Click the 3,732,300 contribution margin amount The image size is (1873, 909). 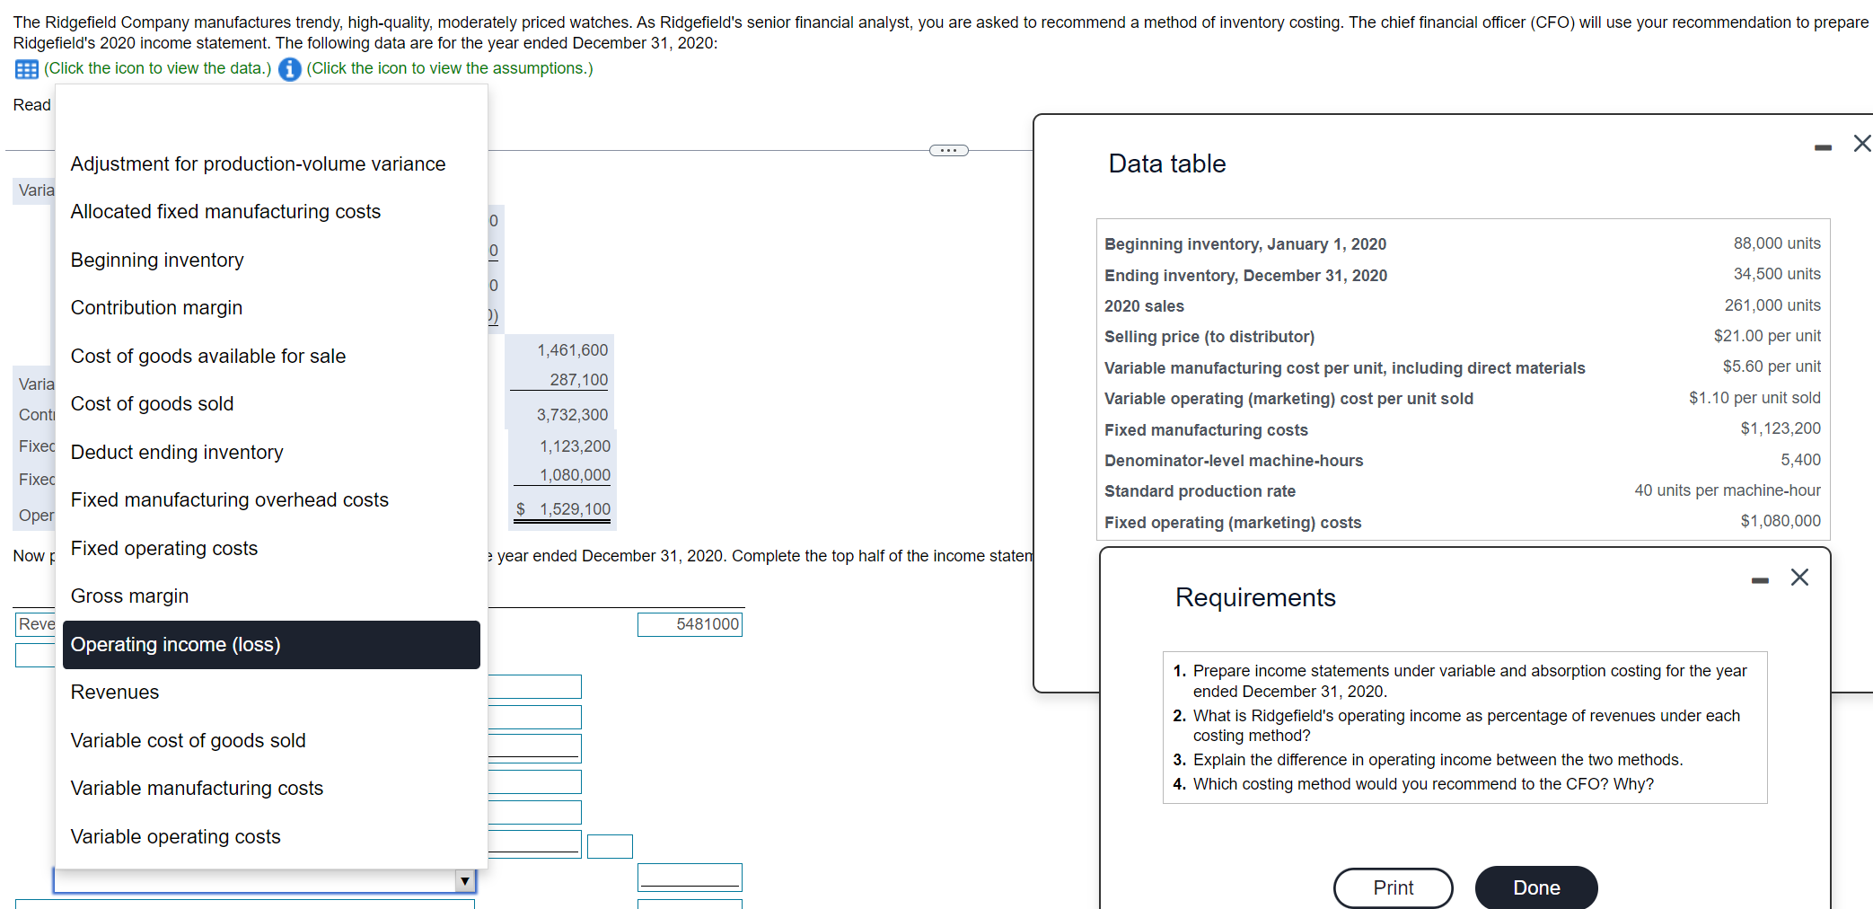point(572,415)
